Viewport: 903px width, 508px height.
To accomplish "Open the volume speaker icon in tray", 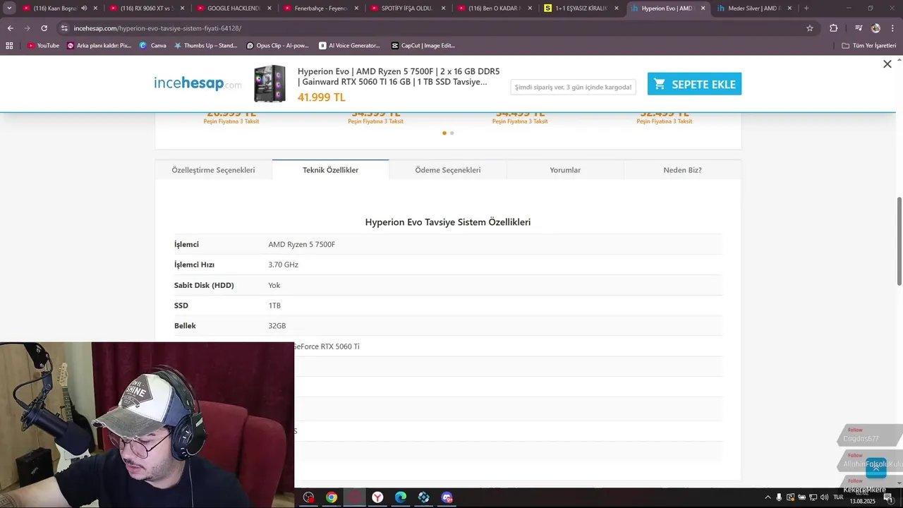I will pyautogui.click(x=825, y=497).
